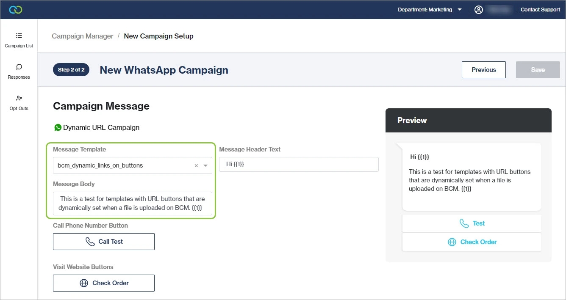Click the globe icon in preview Check Order

pyautogui.click(x=452, y=242)
